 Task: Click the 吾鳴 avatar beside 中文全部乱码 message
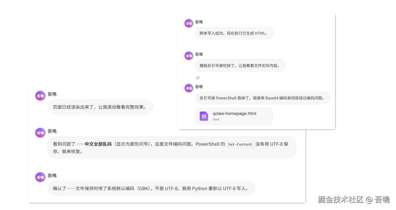pyautogui.click(x=40, y=133)
